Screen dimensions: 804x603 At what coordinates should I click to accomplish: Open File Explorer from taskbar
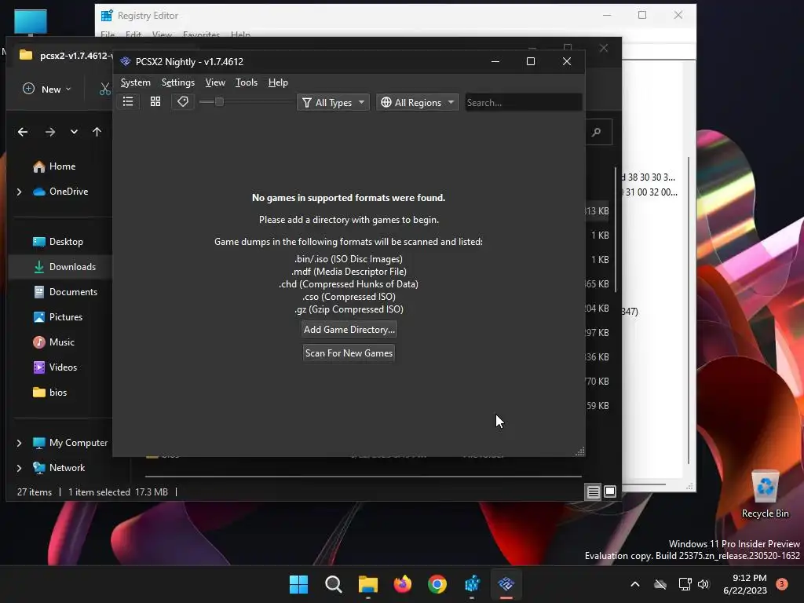[367, 584]
